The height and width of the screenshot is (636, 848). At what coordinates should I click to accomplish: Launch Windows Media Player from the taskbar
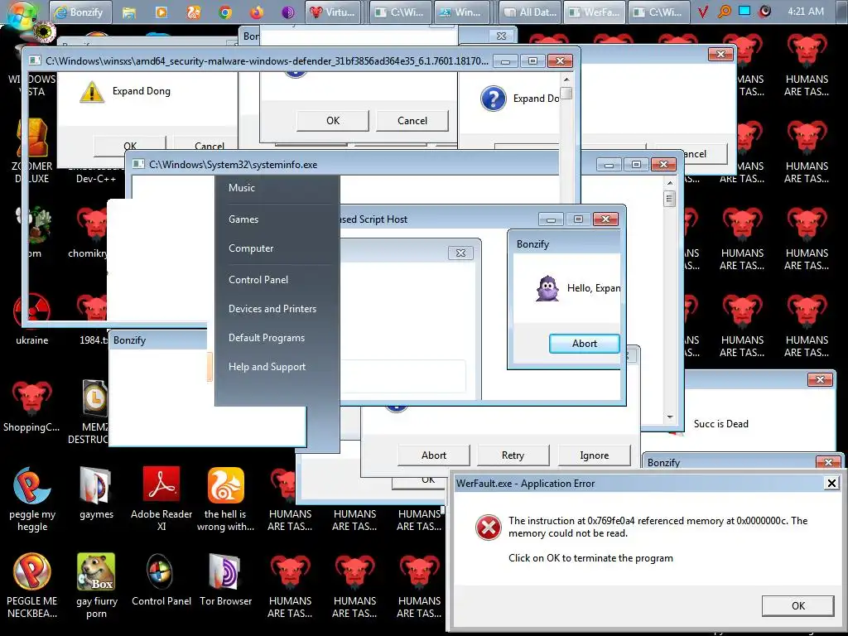161,12
